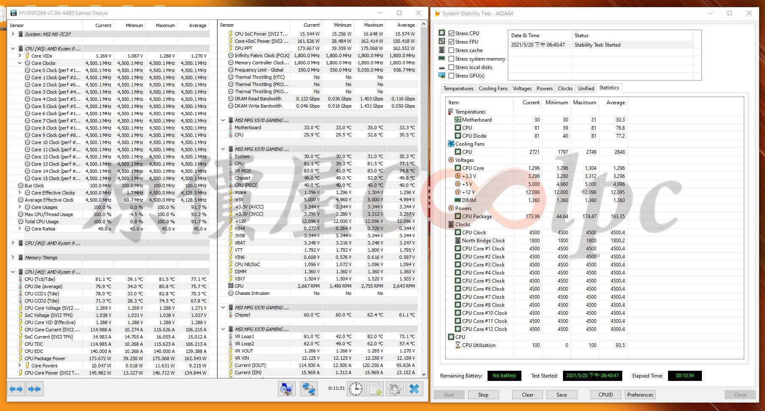Collapse Core Clocks tree node
This screenshot has width=765, height=411.
tap(19, 63)
